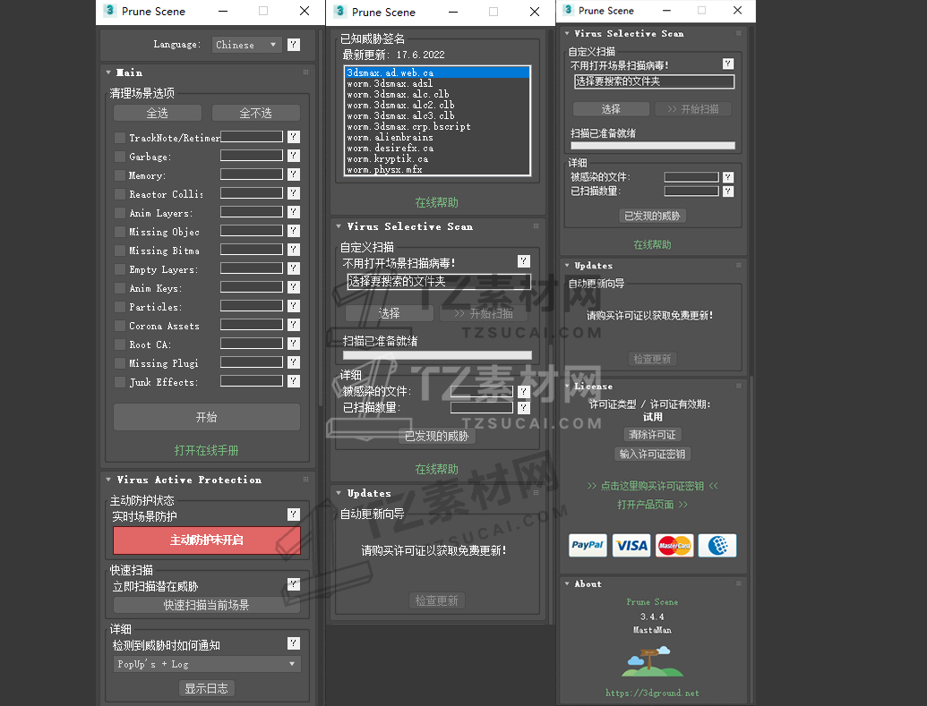Click help icon beside 不用打开场景扫描病毒 in middle window
This screenshot has width=927, height=706.
click(x=524, y=261)
